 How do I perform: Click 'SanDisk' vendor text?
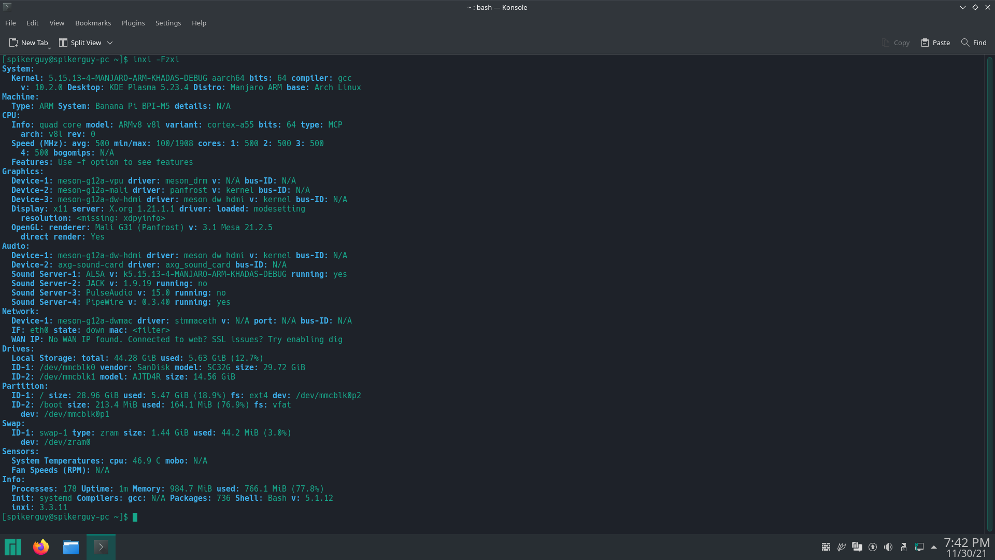[x=153, y=368]
